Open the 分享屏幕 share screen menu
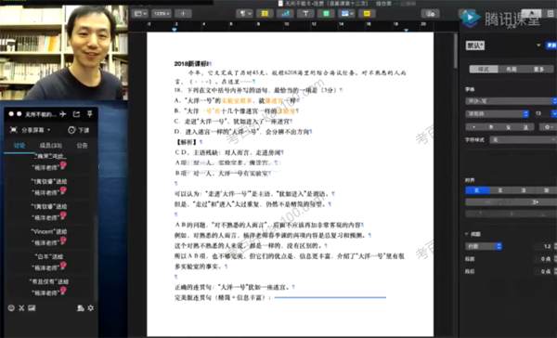Viewport: 557px width, 338px height. tap(31, 130)
